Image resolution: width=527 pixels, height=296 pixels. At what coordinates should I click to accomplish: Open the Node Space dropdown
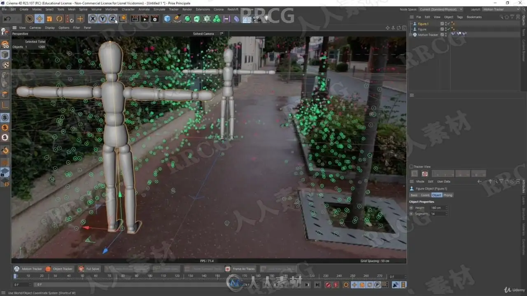tap(441, 9)
